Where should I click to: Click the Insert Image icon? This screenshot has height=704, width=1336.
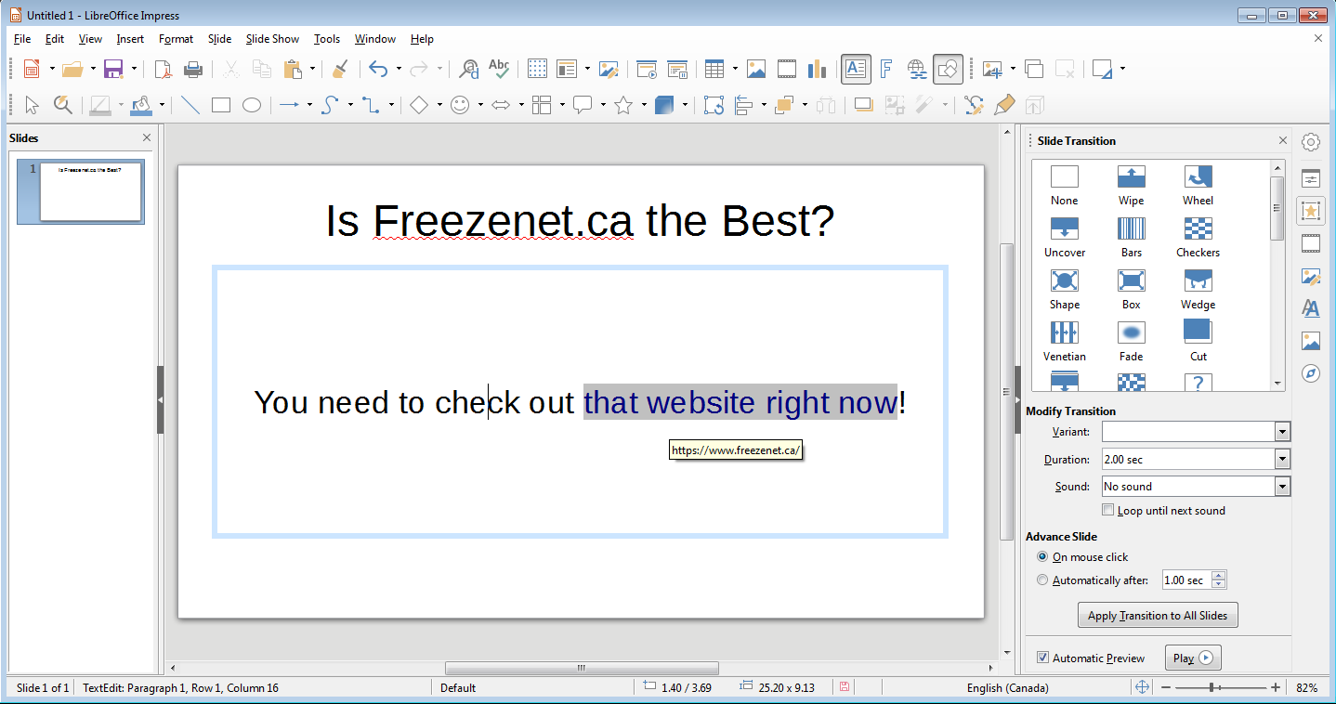(x=756, y=69)
